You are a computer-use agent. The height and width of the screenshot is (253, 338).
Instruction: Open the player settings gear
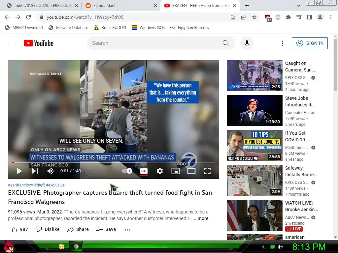[x=160, y=171]
